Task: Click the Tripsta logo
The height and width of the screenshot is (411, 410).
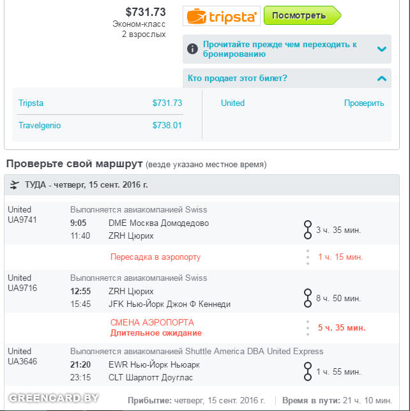Action: click(x=221, y=16)
